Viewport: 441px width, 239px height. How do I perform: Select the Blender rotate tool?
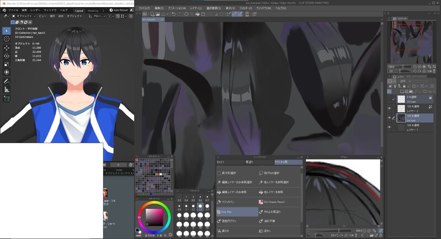point(7,56)
